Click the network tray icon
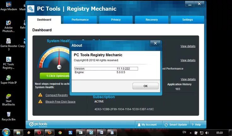Viewport: 232px width, 136px height. coord(201,133)
